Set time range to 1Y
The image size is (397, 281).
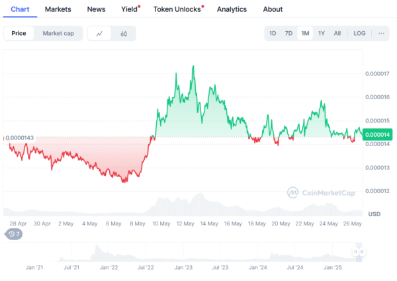point(322,33)
